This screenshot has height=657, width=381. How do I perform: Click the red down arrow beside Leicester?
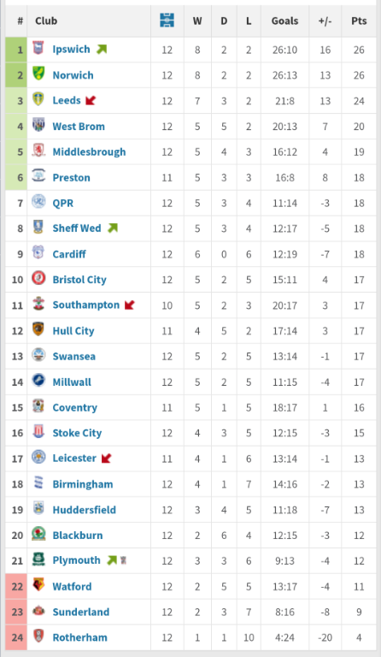pyautogui.click(x=106, y=459)
